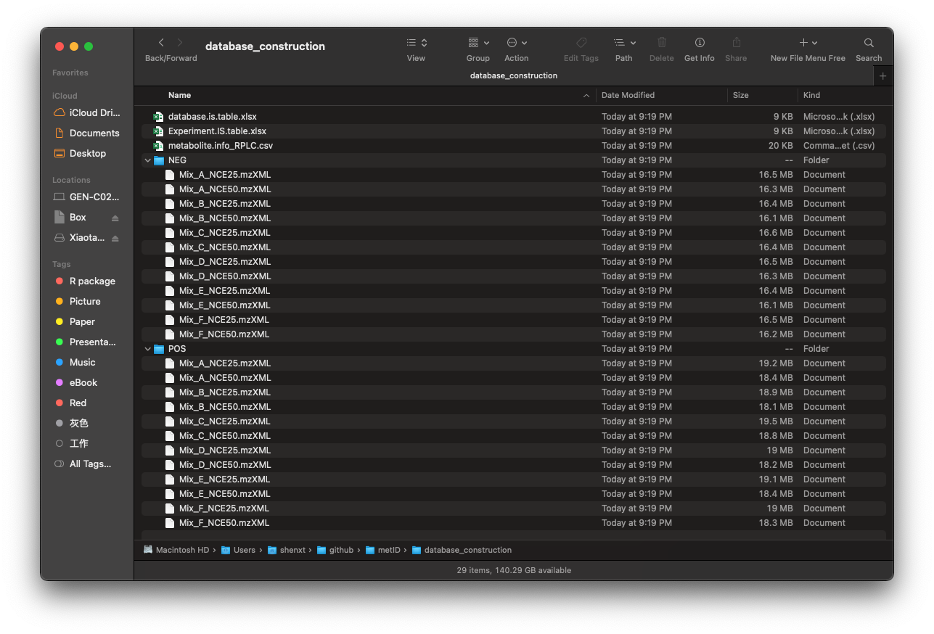Sort files by Size column header
This screenshot has width=934, height=634.
(x=740, y=95)
